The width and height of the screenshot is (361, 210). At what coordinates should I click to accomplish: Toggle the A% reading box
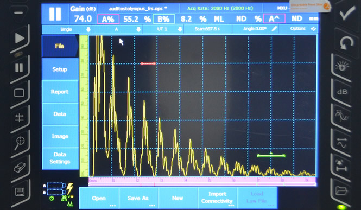tap(108, 19)
